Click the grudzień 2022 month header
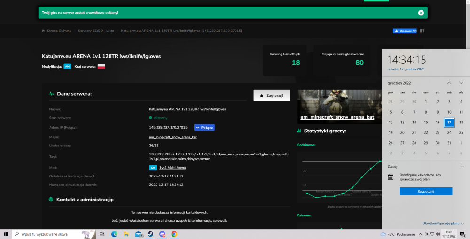Image resolution: width=470 pixels, height=239 pixels. (399, 83)
